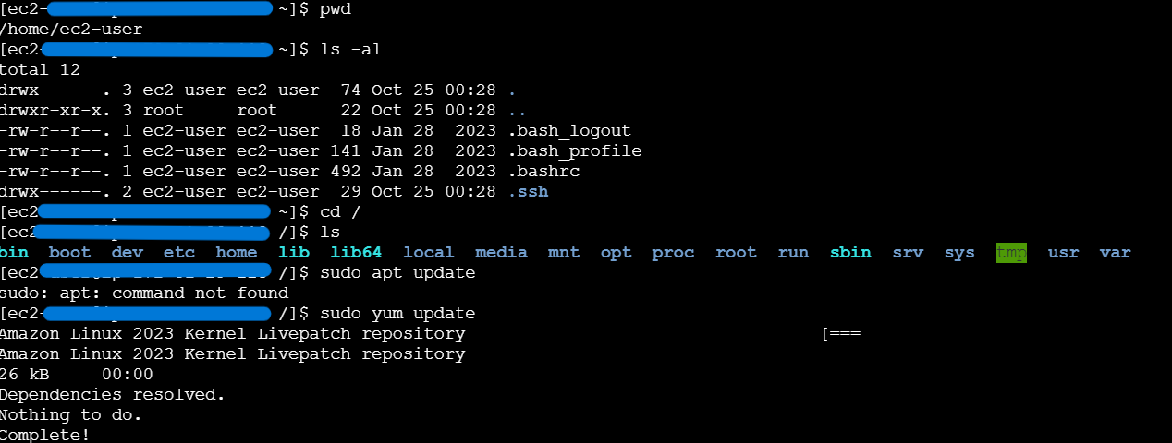
Task: Click the var directory name
Action: (x=1115, y=253)
